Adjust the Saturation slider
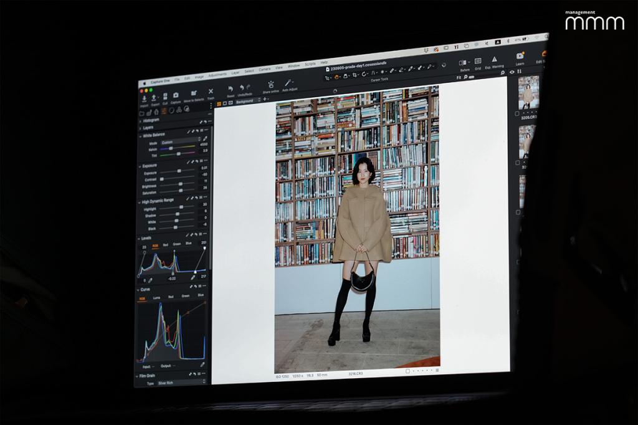Screen dimensions: 638x425 [x=178, y=191]
